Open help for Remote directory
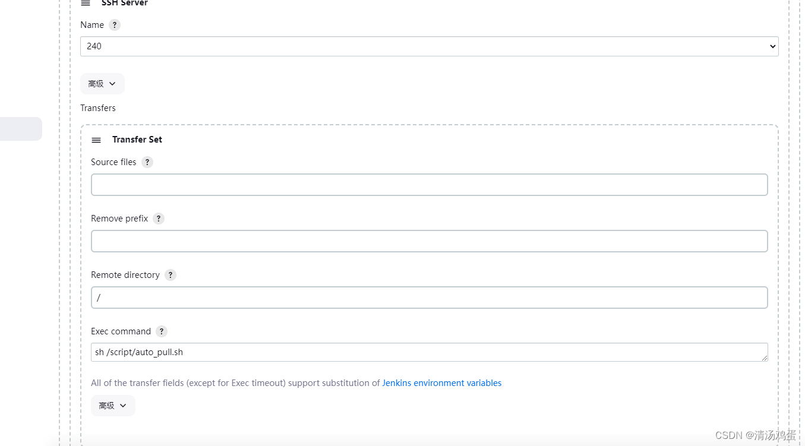The height and width of the screenshot is (446, 805). point(171,275)
